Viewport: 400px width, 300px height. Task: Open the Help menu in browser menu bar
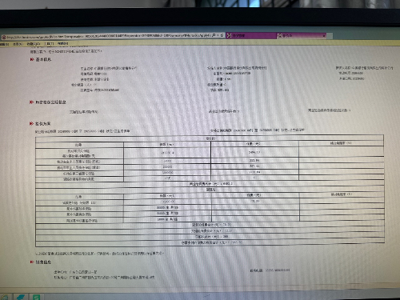click(63, 43)
